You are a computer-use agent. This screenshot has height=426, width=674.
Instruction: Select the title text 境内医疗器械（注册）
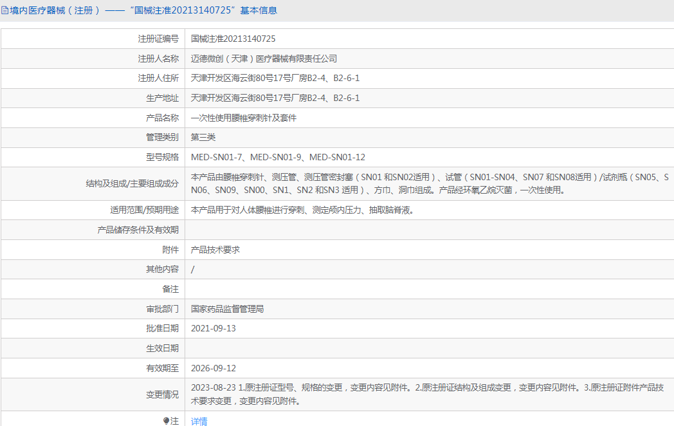coord(55,10)
